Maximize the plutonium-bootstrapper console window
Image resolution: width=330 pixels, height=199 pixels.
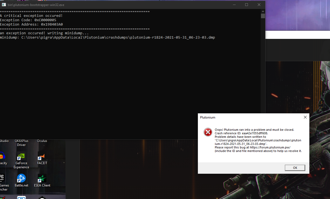click(x=247, y=5)
